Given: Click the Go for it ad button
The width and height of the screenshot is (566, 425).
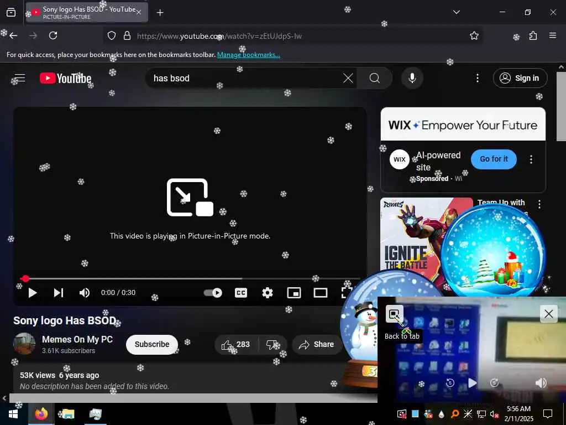Looking at the screenshot, I should 494,159.
